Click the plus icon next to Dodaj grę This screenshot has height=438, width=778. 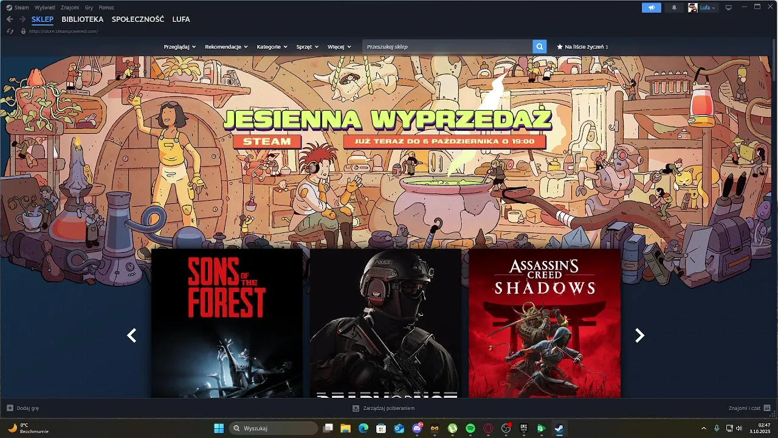[10, 408]
